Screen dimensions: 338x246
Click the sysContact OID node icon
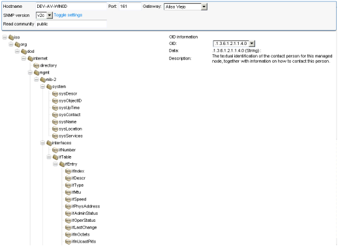pyautogui.click(x=55, y=115)
